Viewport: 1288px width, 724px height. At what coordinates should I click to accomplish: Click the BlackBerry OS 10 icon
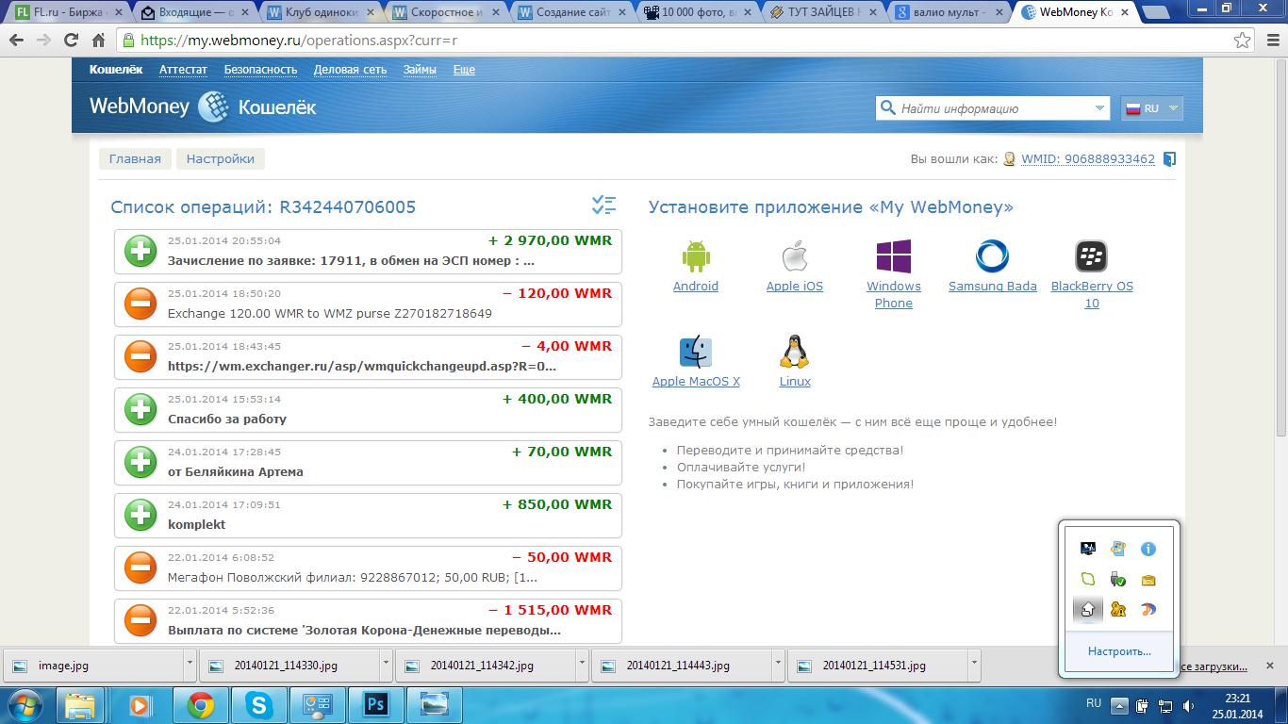tap(1091, 256)
